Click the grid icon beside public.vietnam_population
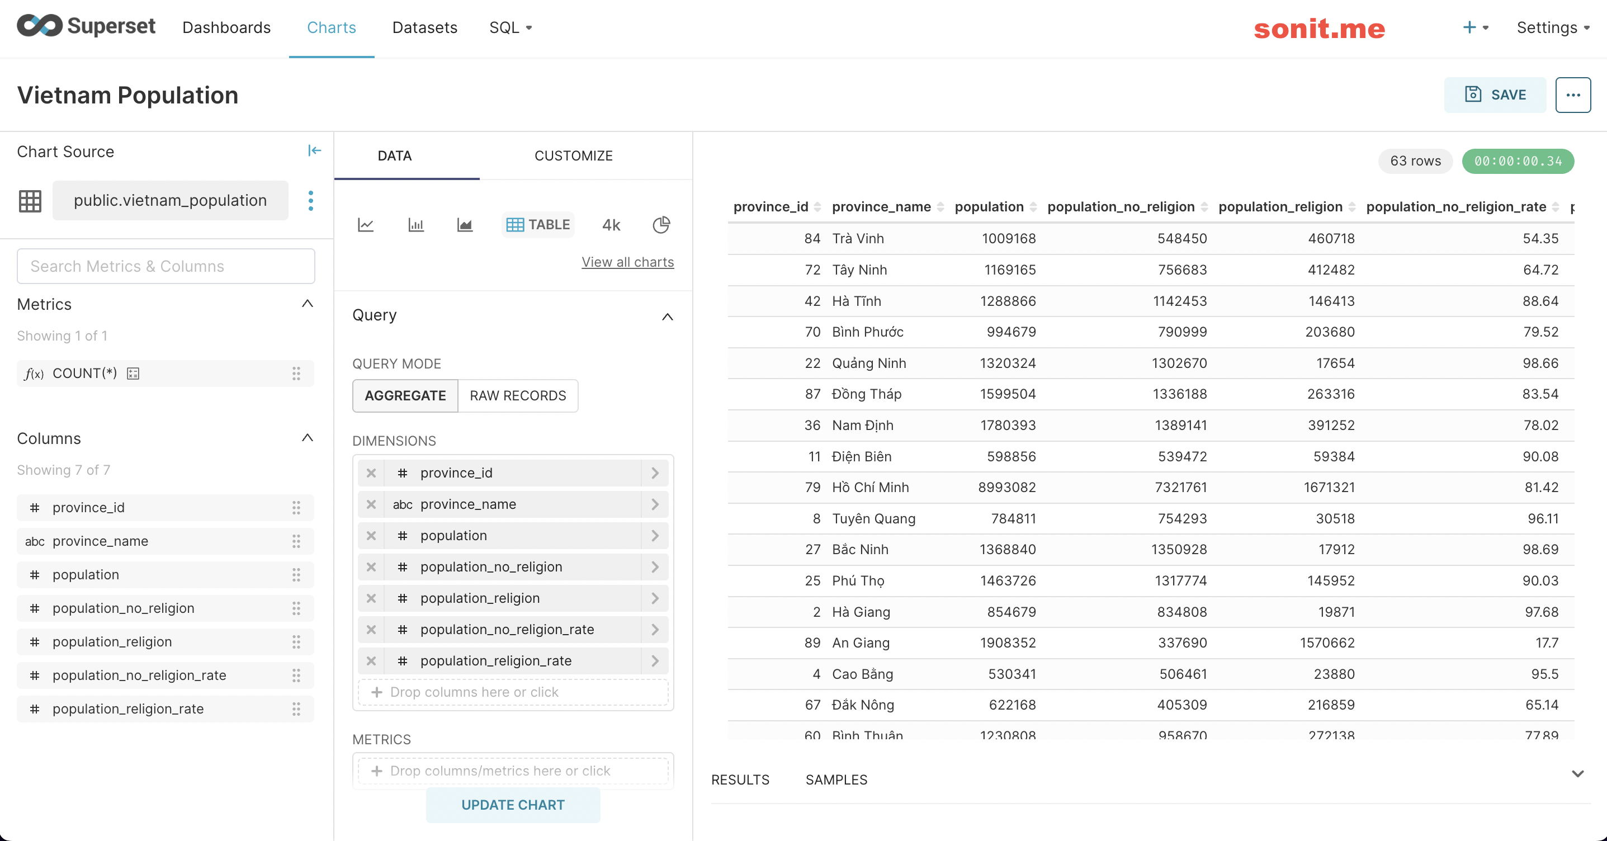1607x841 pixels. (x=29, y=200)
